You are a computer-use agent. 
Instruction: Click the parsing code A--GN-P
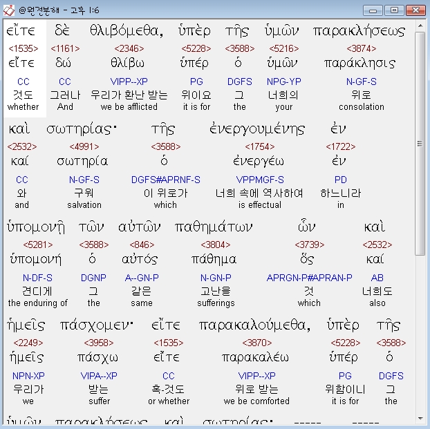pyautogui.click(x=142, y=278)
